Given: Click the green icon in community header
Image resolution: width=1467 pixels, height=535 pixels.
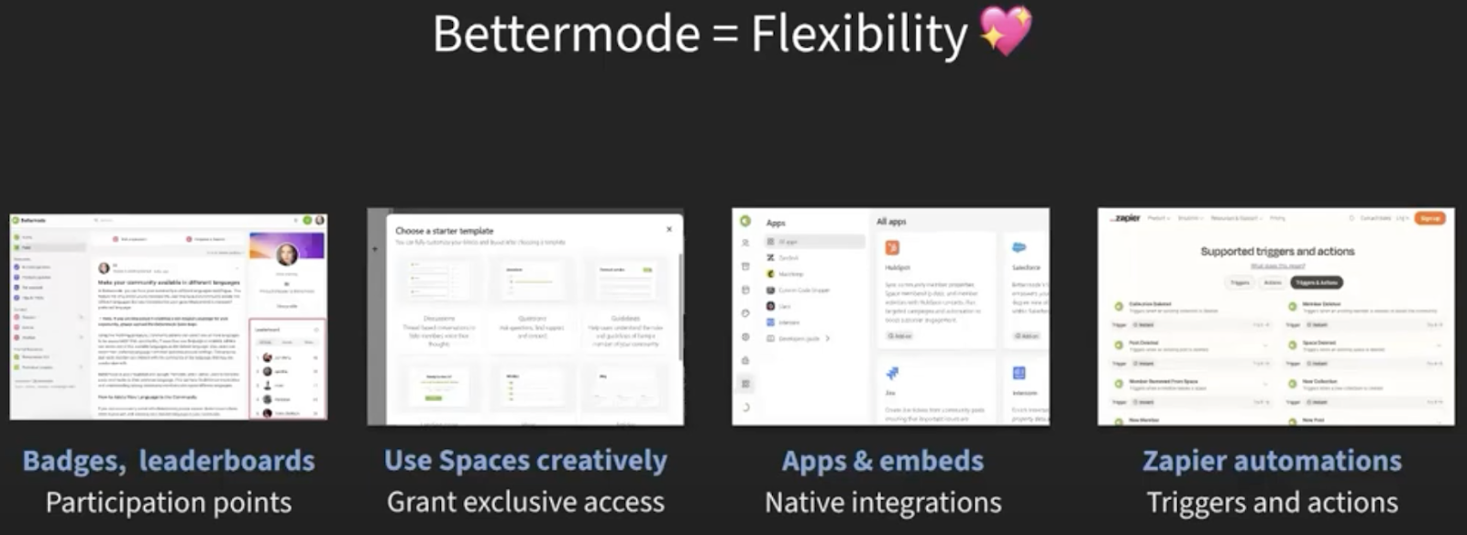Looking at the screenshot, I should point(307,221).
